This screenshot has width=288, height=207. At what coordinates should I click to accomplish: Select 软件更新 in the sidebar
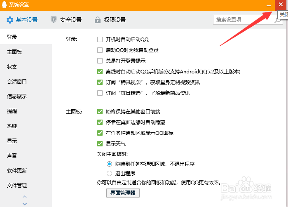pyautogui.click(x=26, y=170)
